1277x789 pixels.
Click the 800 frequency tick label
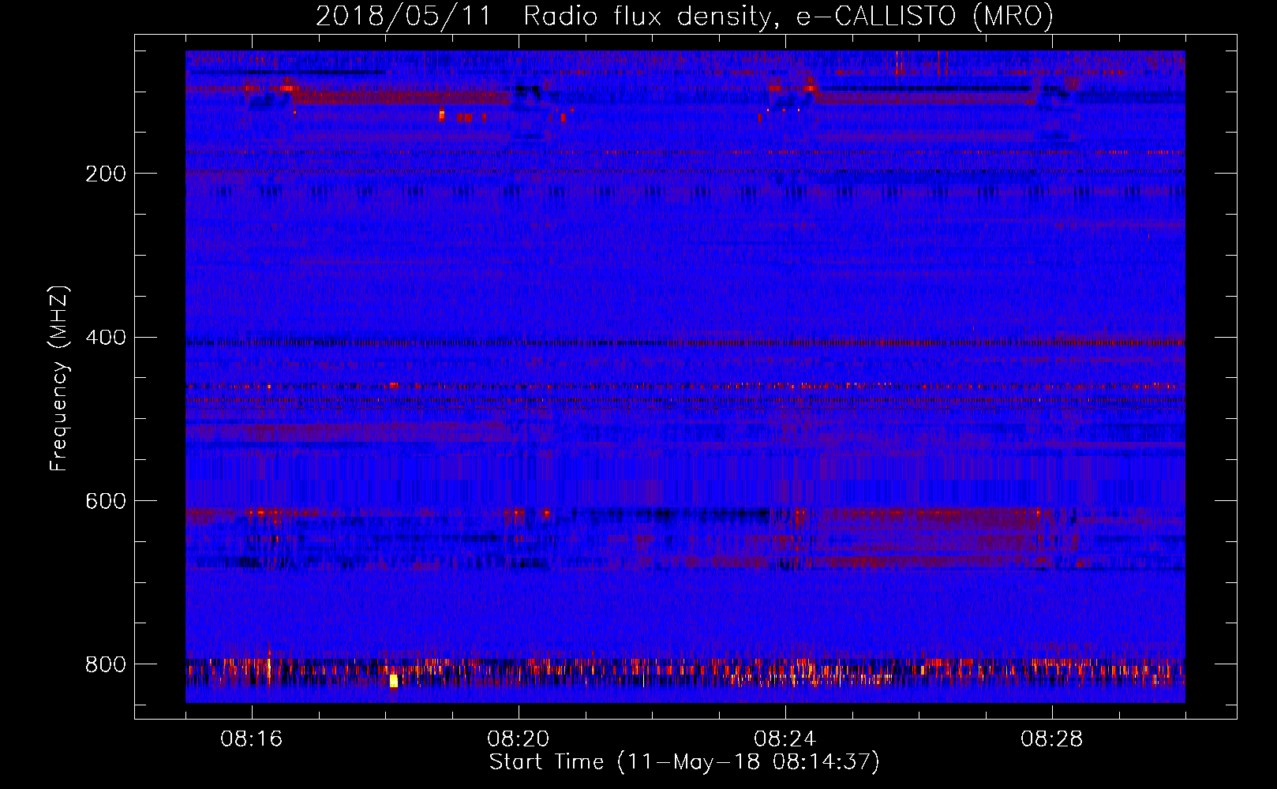coord(106,664)
